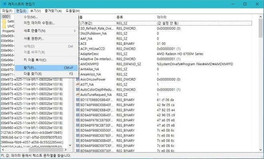Select the 0001 key in tree
Screen dimensions: 264x159
[6, 16]
